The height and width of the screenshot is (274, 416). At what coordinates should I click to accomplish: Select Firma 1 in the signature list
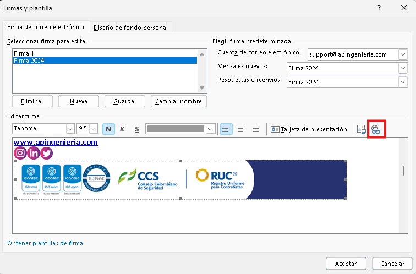[105, 53]
